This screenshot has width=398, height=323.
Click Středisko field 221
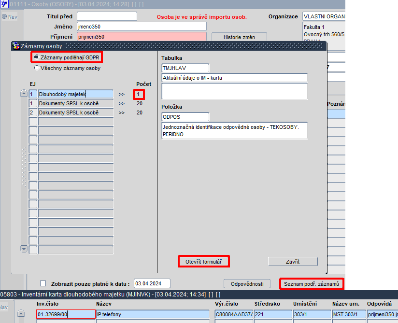click(x=273, y=314)
